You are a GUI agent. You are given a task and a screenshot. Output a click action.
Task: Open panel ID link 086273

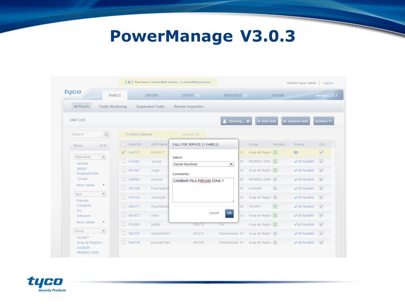point(134,206)
